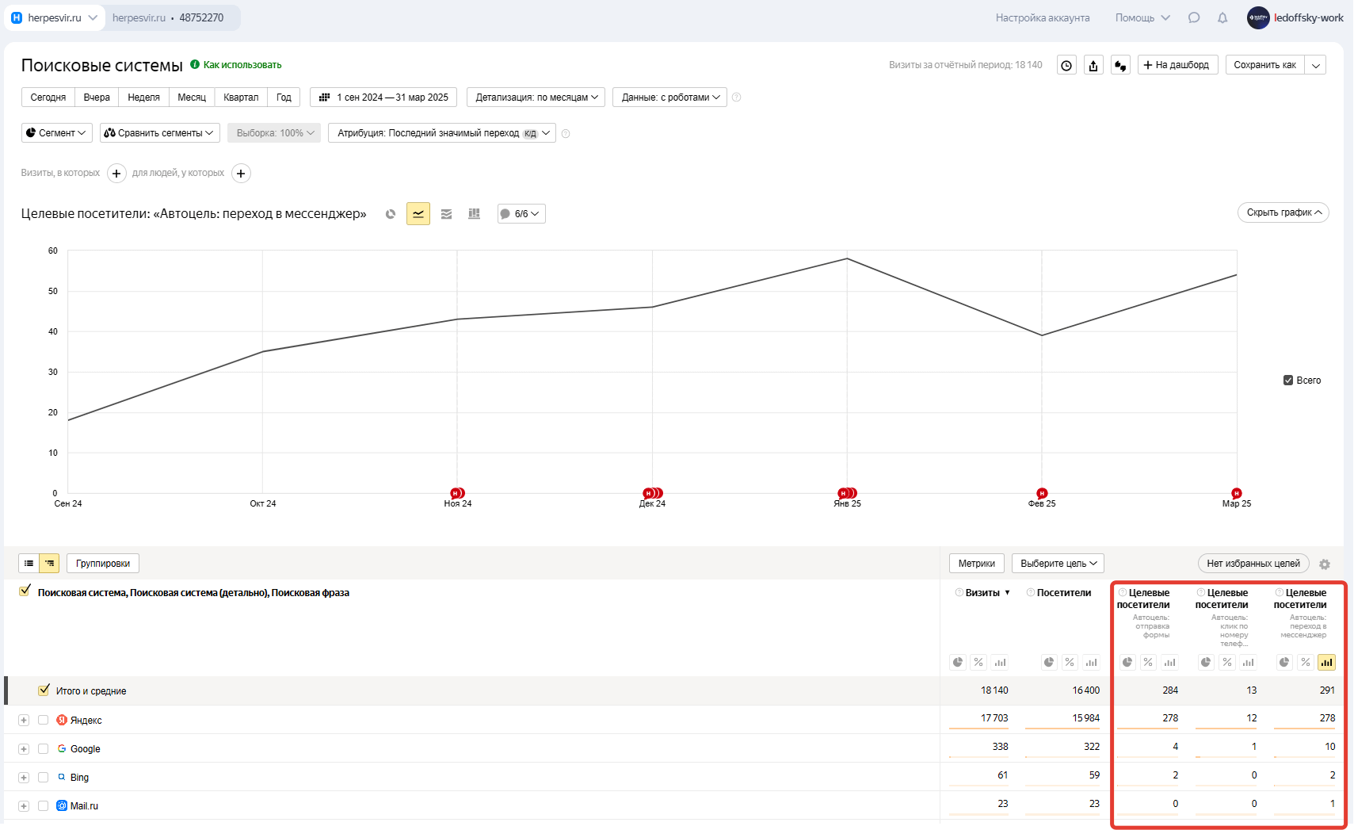Select the column chart view icon

click(474, 214)
